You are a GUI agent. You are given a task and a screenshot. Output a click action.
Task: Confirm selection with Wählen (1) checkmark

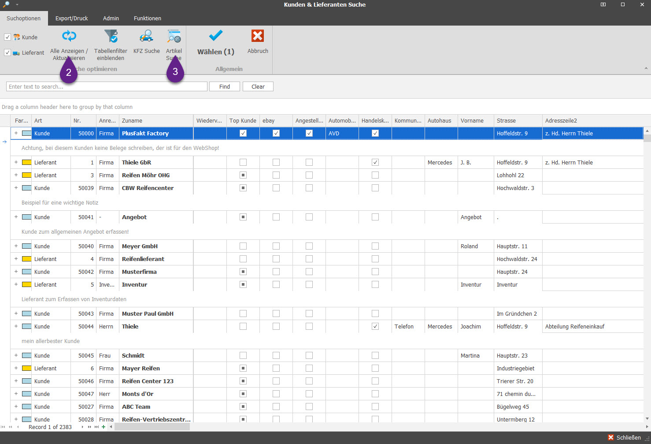coord(216,36)
